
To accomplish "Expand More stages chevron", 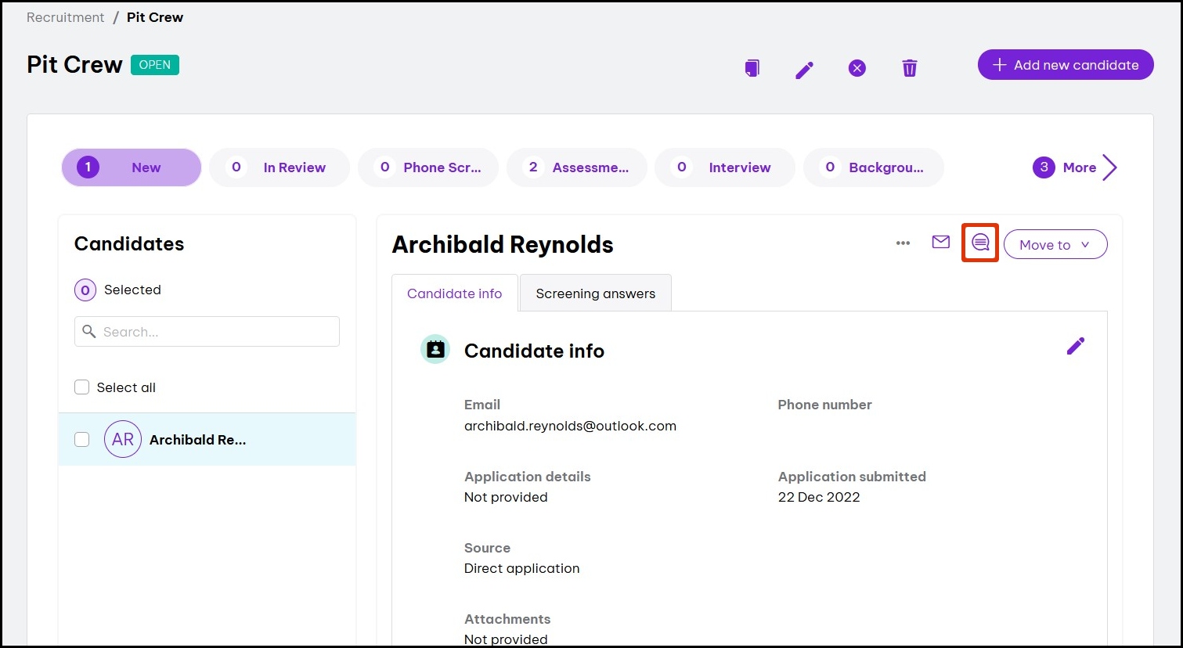I will coord(1109,167).
